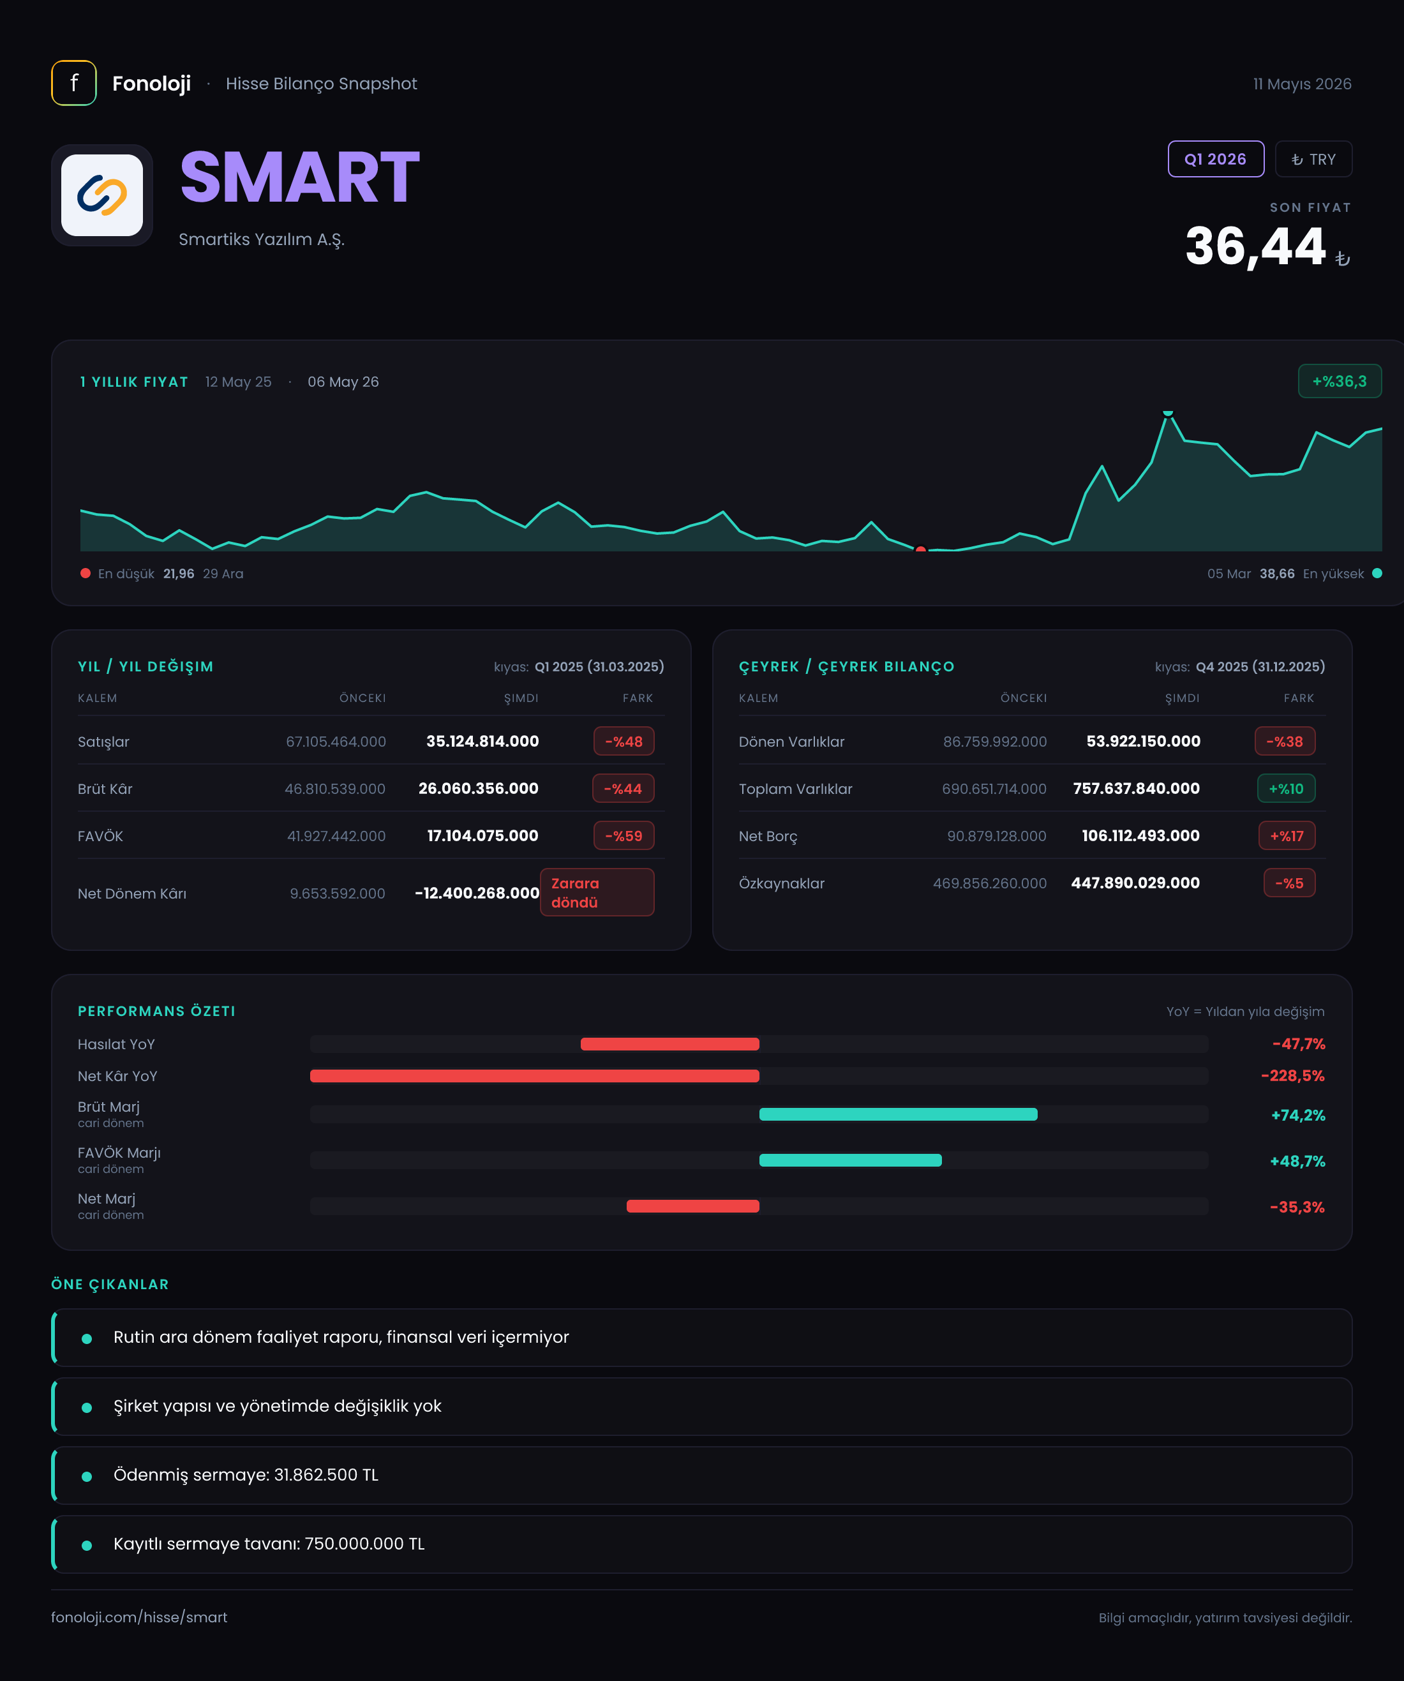The width and height of the screenshot is (1404, 1681).
Task: Click 'Q1 2025 (31.03.2025)' comparison label
Action: tap(599, 666)
